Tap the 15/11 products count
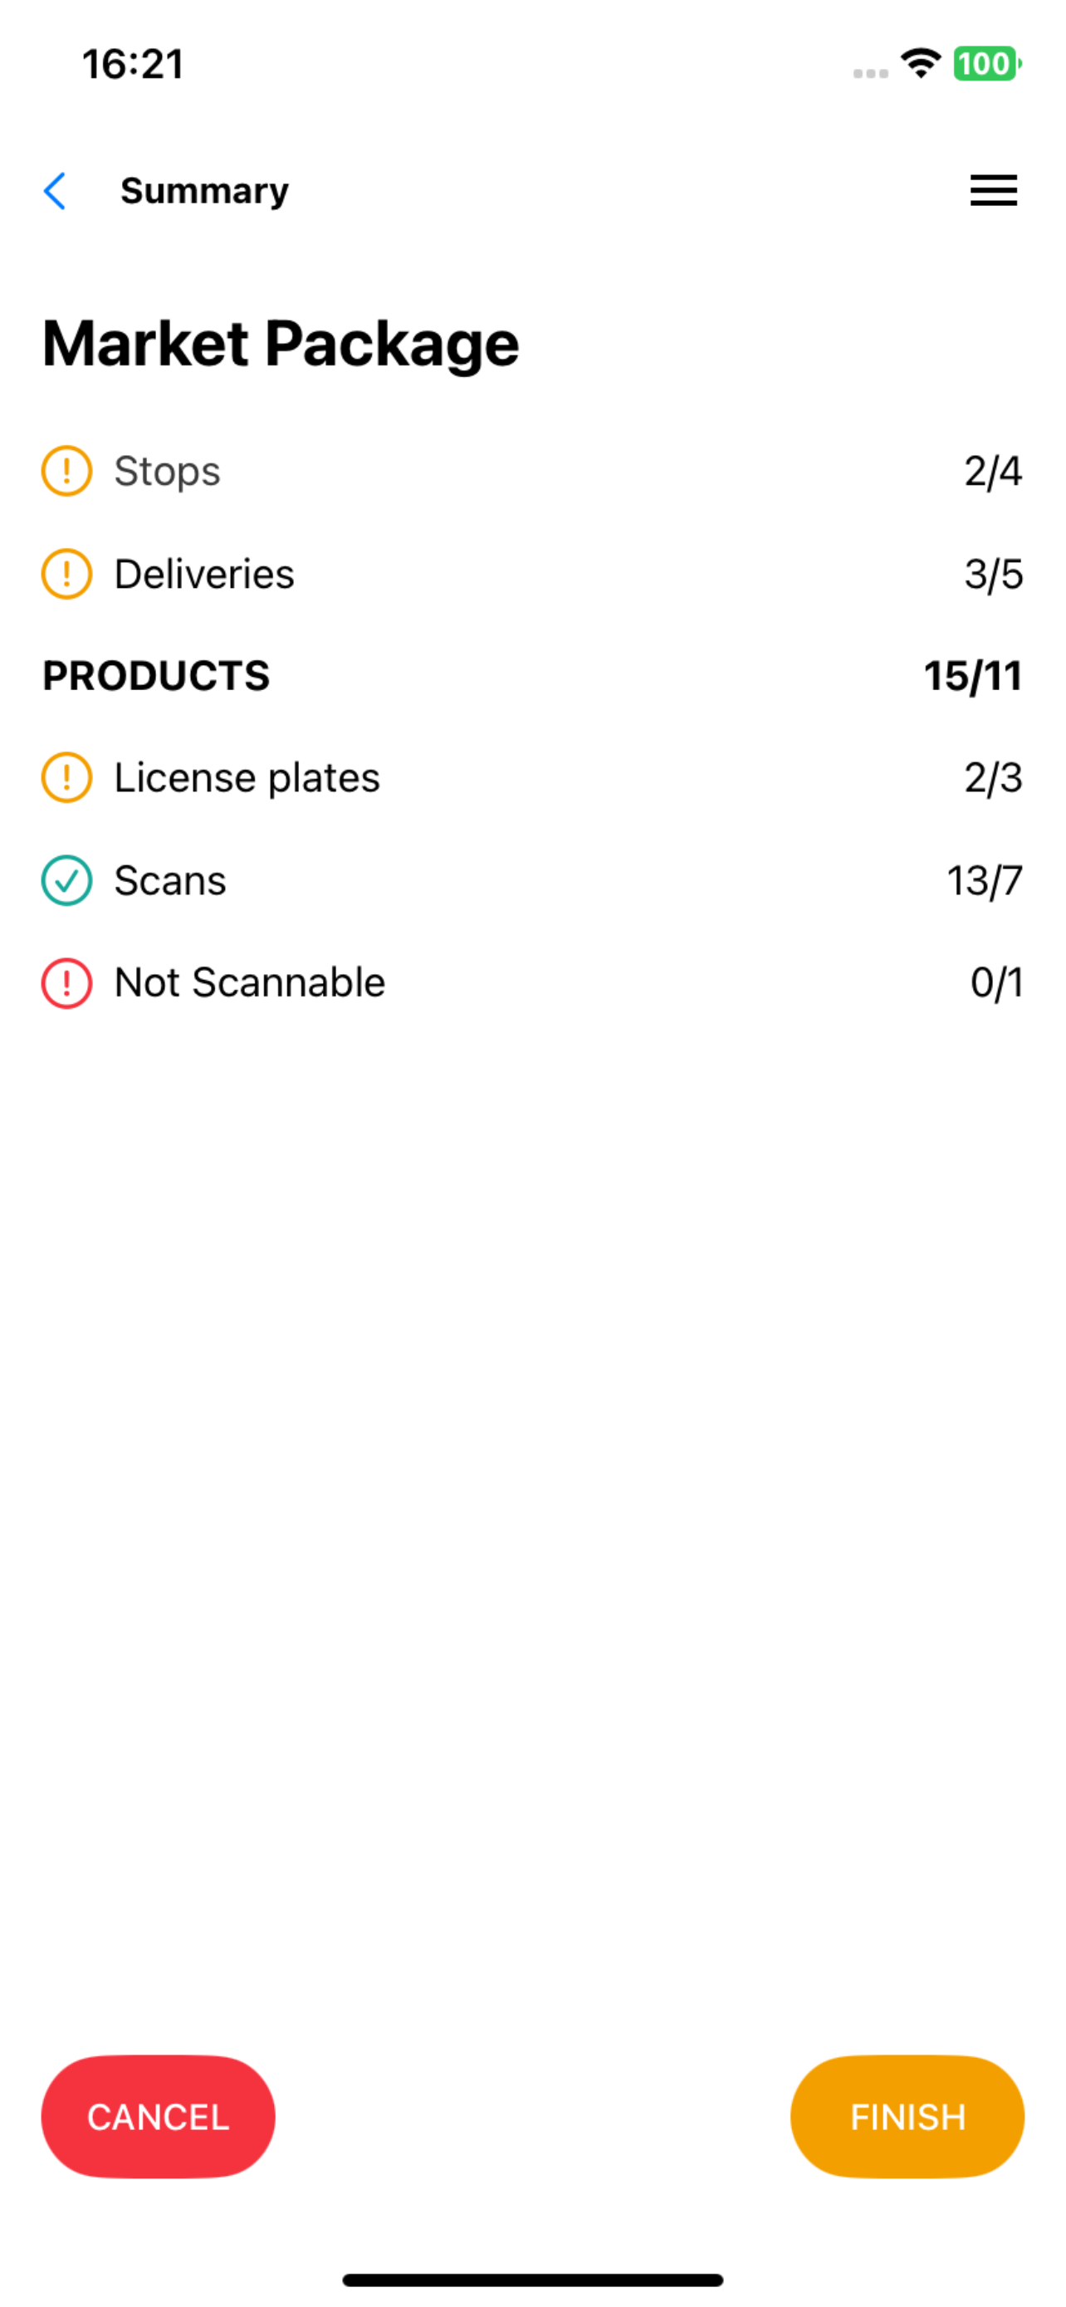1066x2307 pixels. pos(973,676)
